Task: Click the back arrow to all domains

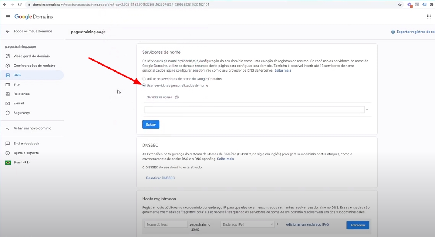Action: click(7, 31)
